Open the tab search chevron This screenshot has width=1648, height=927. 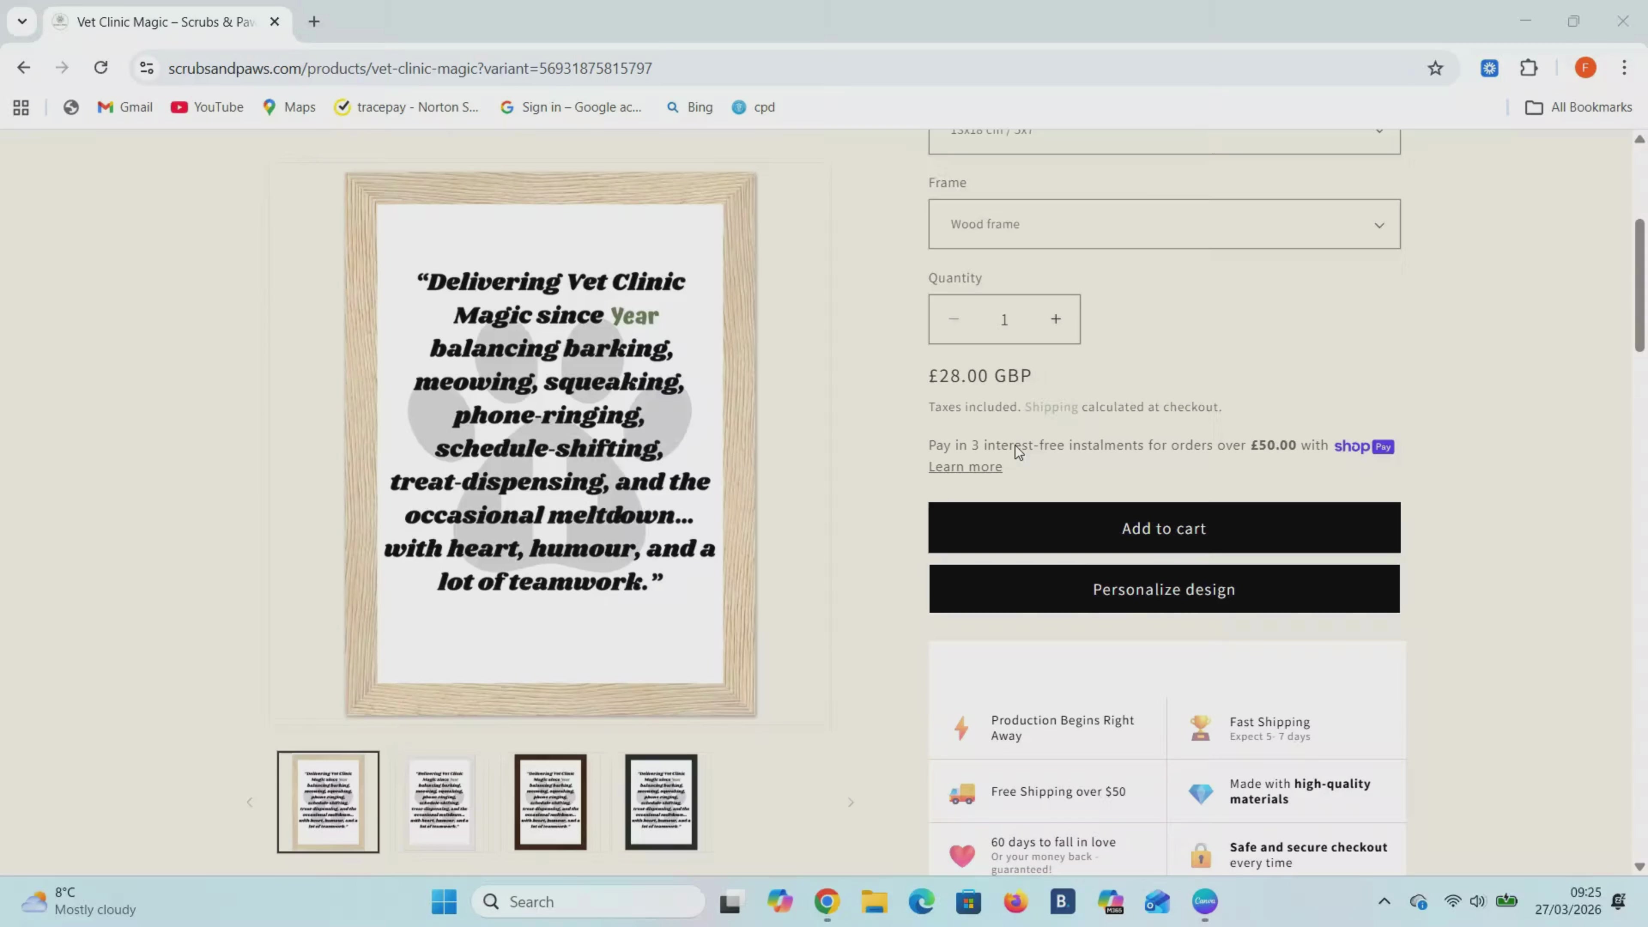click(22, 22)
